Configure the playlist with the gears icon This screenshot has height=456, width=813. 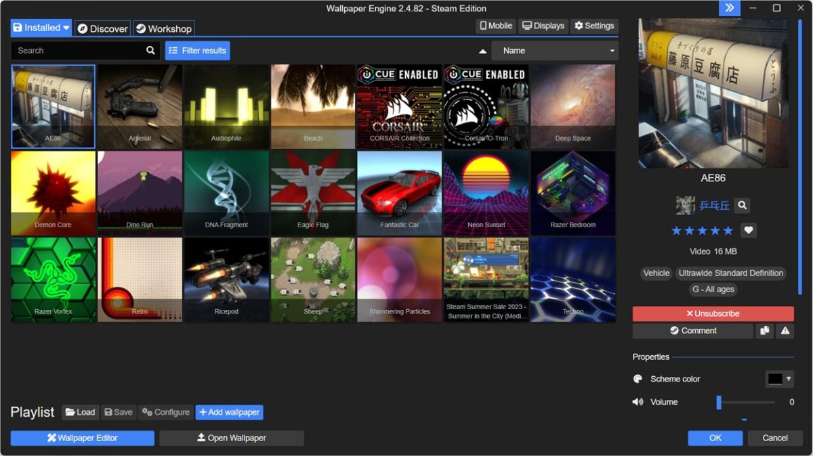(x=165, y=412)
